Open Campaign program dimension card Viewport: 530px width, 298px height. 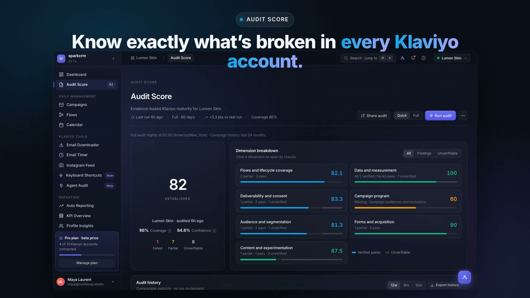click(x=406, y=201)
